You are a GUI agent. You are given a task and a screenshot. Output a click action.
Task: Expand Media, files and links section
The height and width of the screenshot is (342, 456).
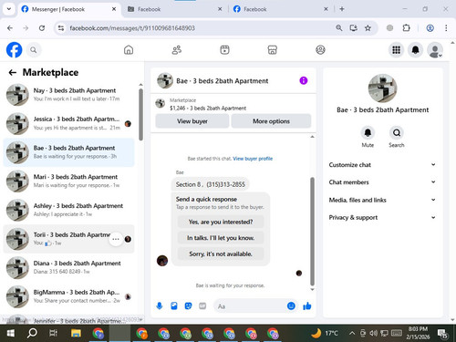382,200
